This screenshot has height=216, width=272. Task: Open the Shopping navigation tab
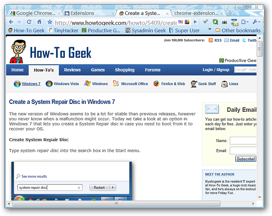(125, 70)
